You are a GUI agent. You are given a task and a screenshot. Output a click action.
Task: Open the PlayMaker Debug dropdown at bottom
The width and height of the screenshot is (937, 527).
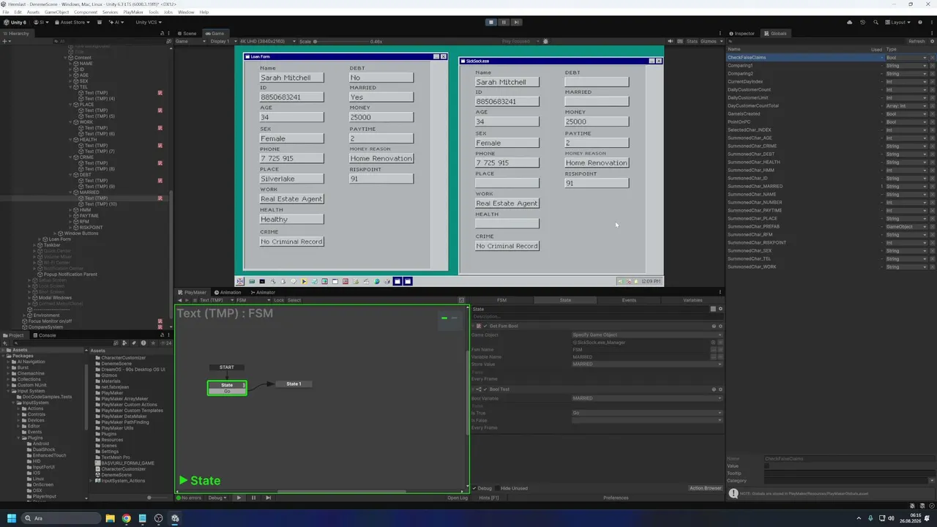tap(217, 498)
